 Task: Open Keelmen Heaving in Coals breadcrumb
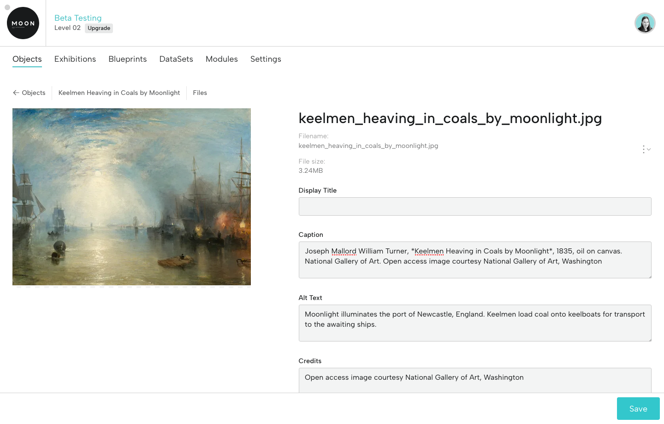[x=119, y=93]
